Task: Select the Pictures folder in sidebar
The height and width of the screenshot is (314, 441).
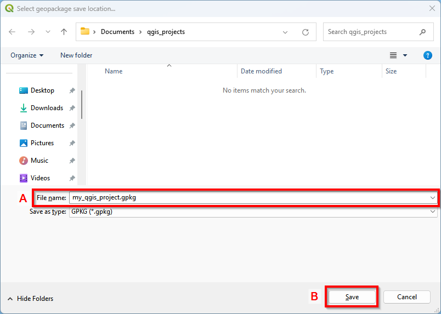Action: pos(42,143)
